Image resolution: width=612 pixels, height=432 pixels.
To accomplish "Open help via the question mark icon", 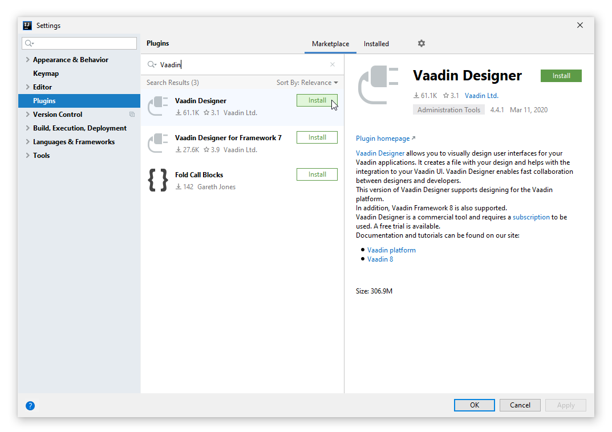I will click(x=30, y=405).
